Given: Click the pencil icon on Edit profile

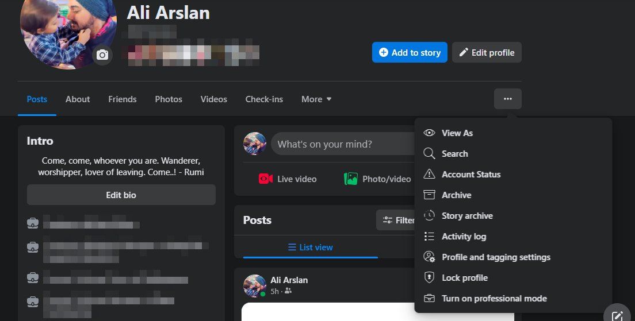Looking at the screenshot, I should click(464, 52).
